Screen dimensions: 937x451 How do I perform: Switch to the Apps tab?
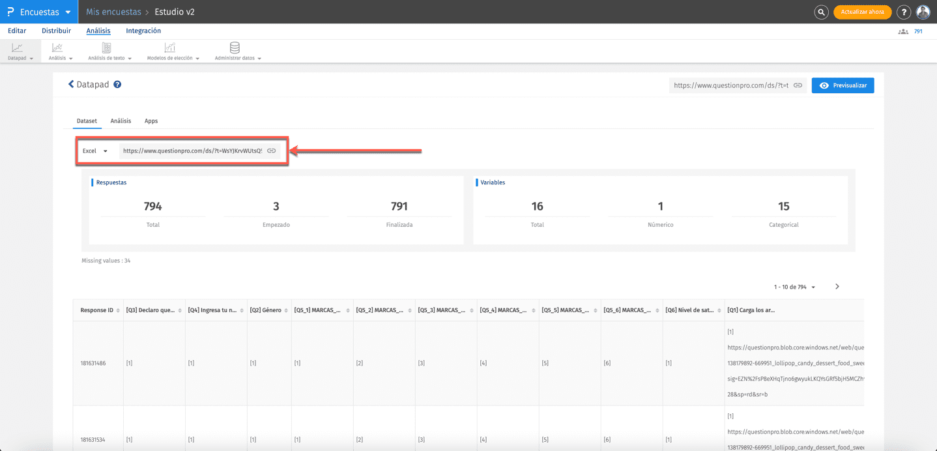(151, 121)
